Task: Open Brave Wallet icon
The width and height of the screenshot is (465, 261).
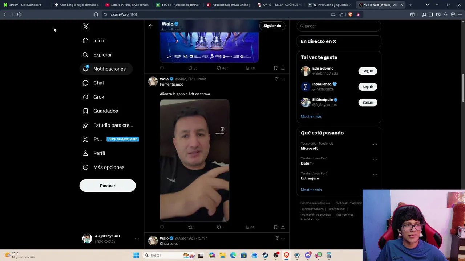Action: (x=438, y=14)
